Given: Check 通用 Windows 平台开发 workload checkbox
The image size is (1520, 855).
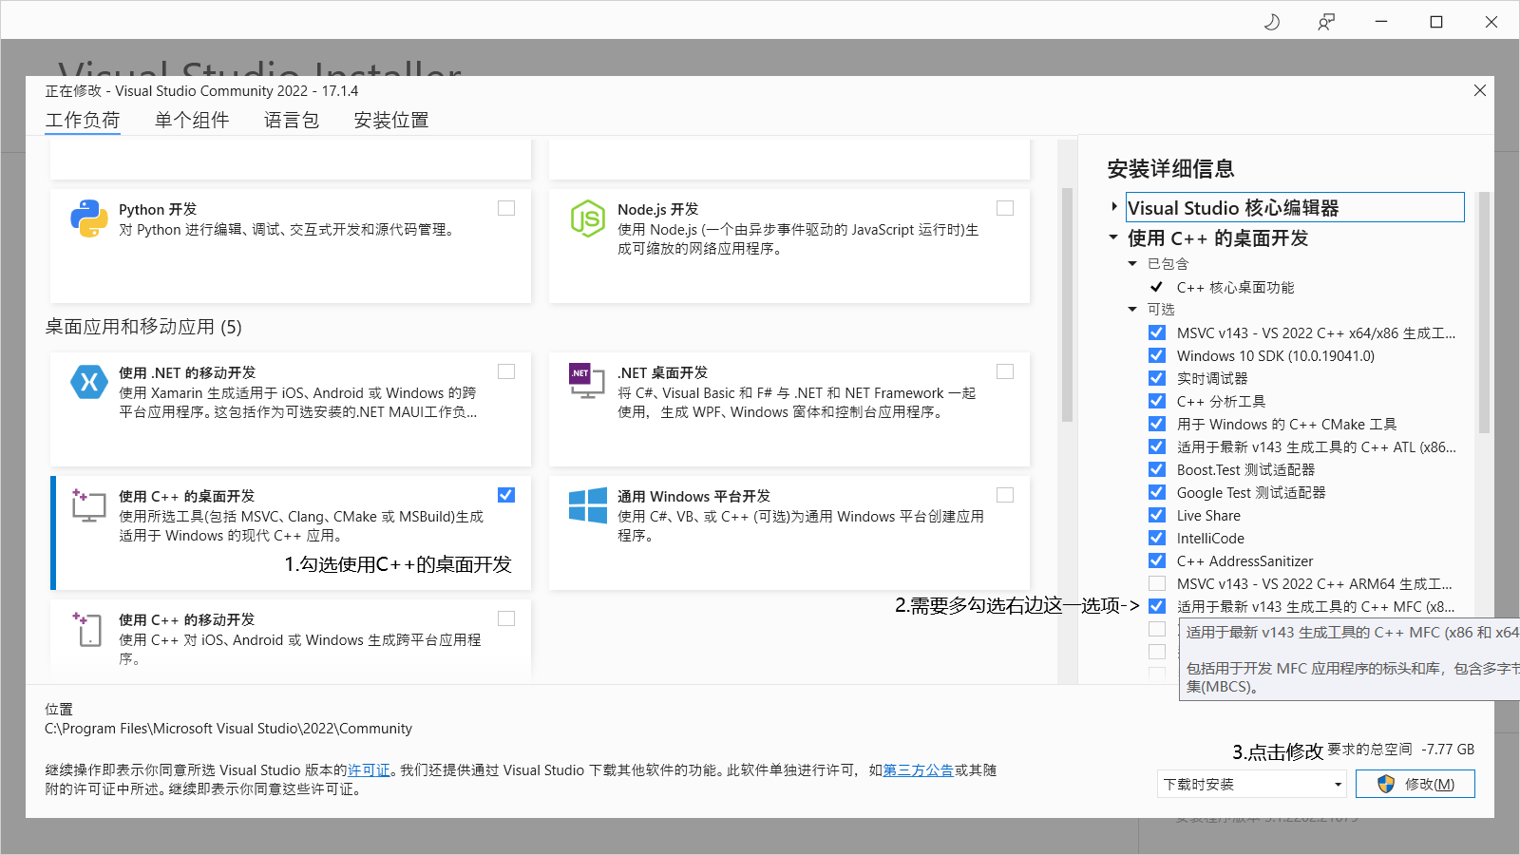Looking at the screenshot, I should (x=1005, y=495).
